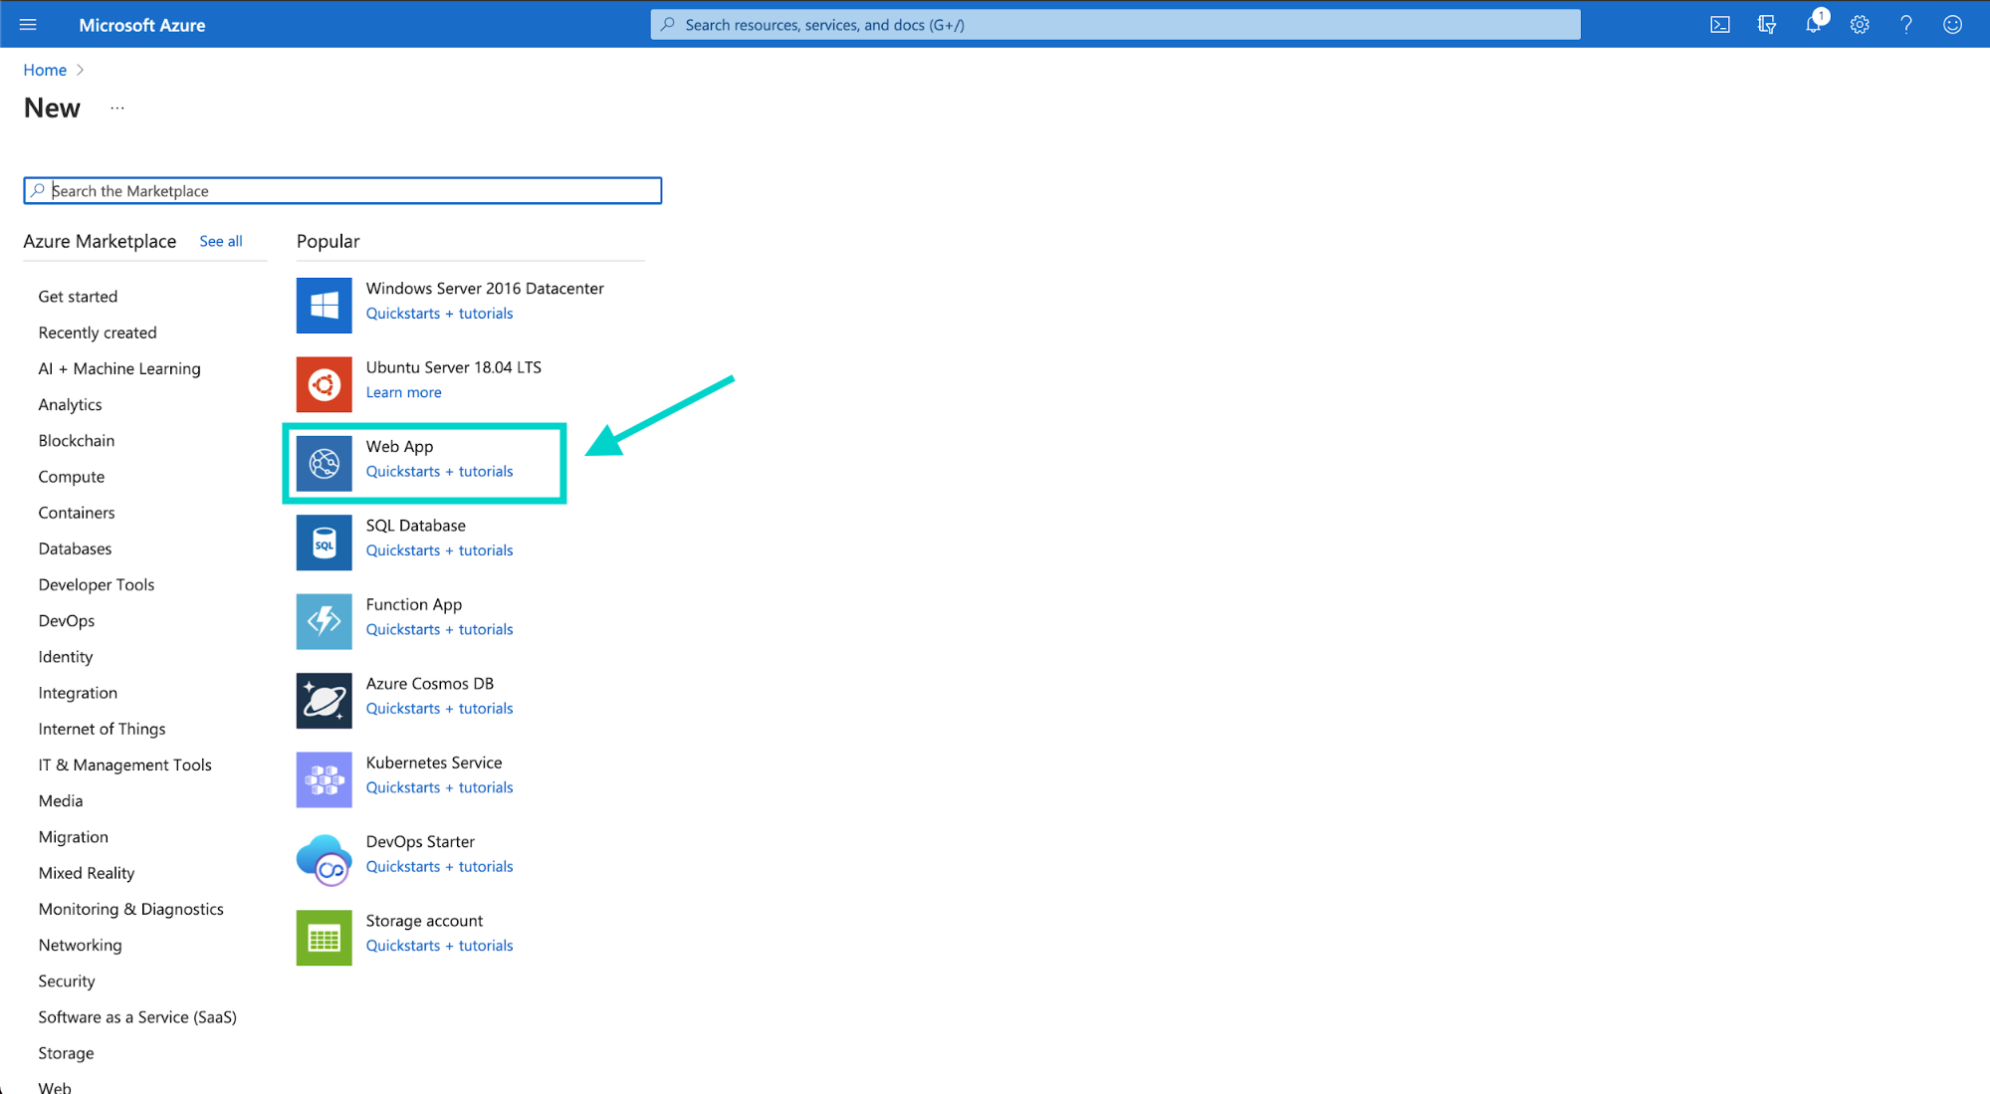
Task: Open DevOps Starter Quickstarts + tutorials link
Action: (439, 867)
